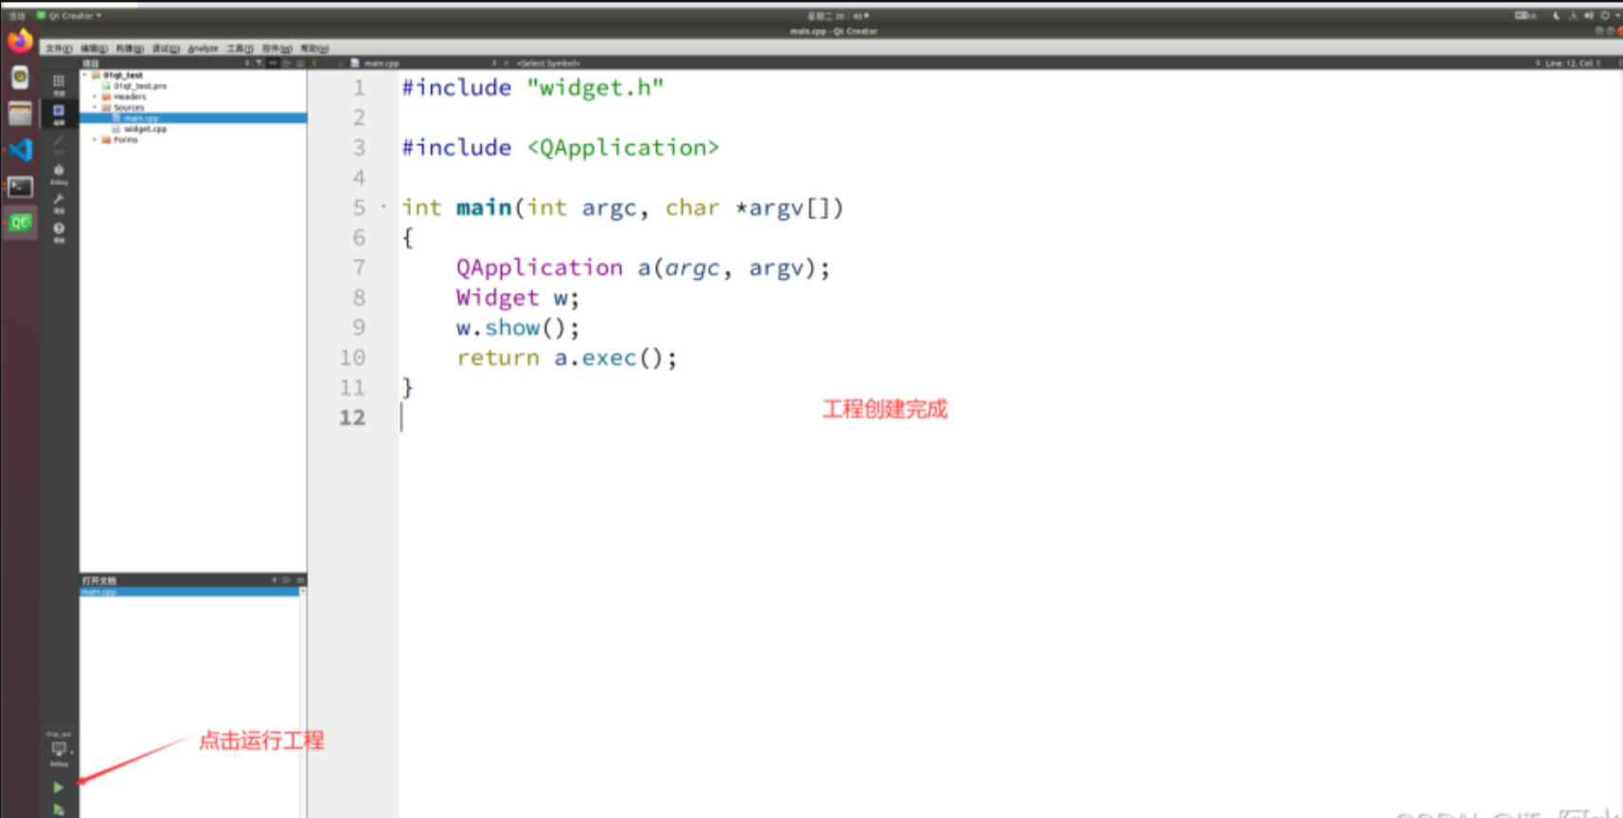Select widget.cpp in the project tree
The height and width of the screenshot is (818, 1623).
tap(145, 129)
